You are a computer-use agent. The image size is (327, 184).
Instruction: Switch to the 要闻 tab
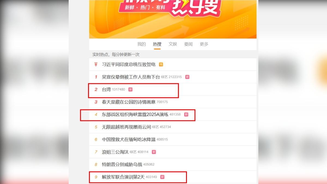click(x=188, y=44)
